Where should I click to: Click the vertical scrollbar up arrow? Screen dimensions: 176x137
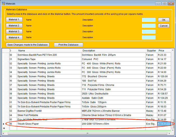click(x=172, y=51)
